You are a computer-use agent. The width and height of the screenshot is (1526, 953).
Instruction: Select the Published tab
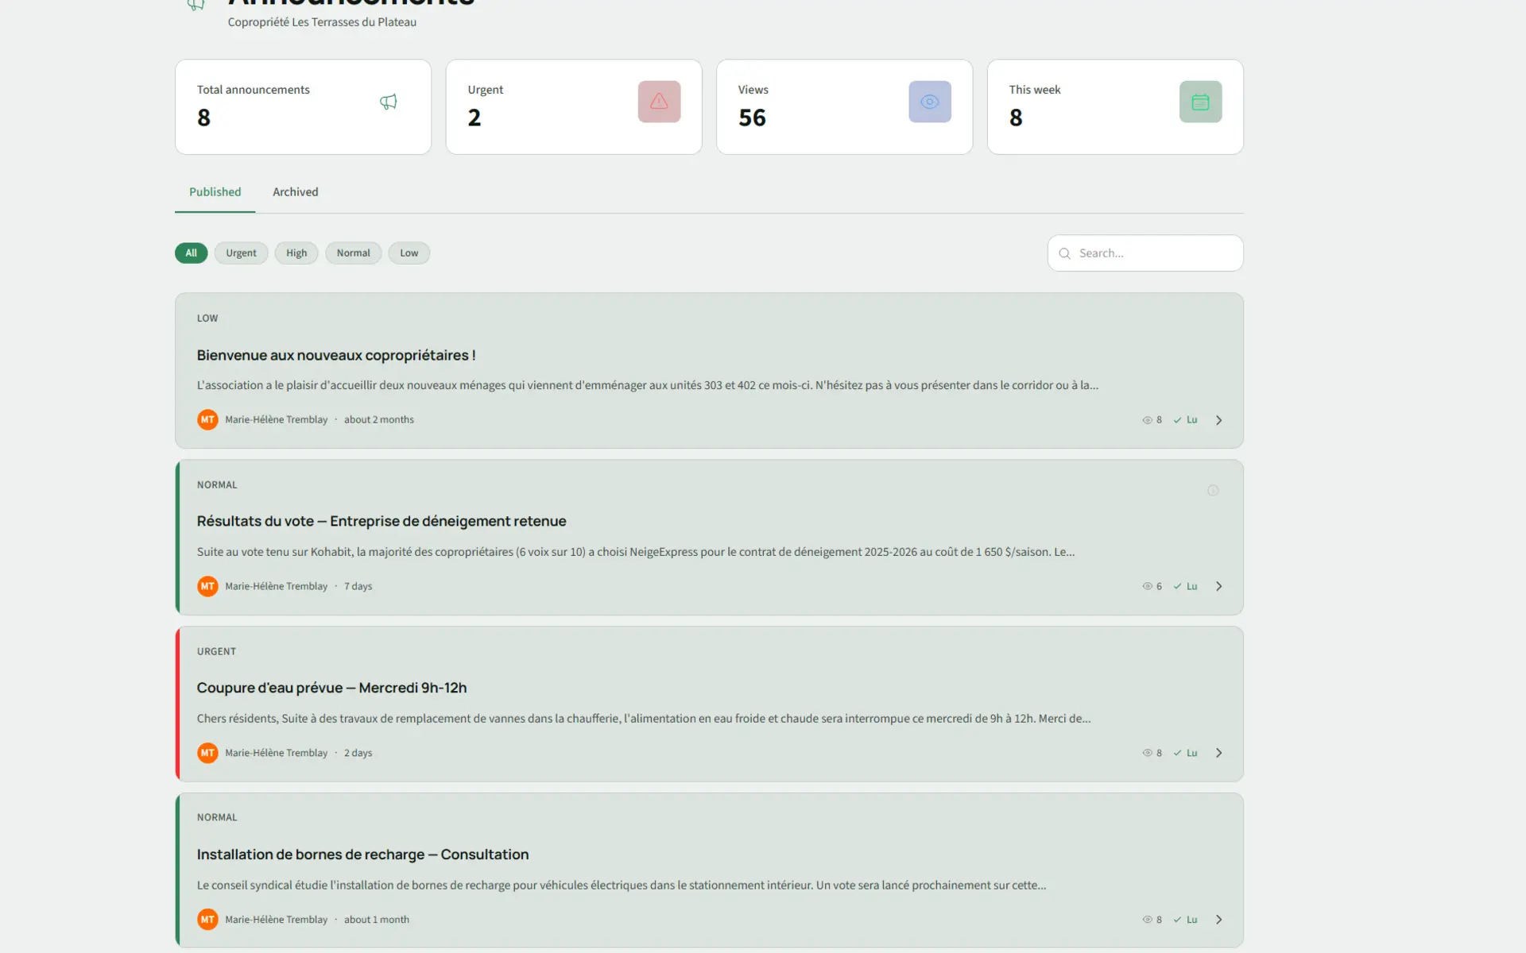(x=215, y=191)
